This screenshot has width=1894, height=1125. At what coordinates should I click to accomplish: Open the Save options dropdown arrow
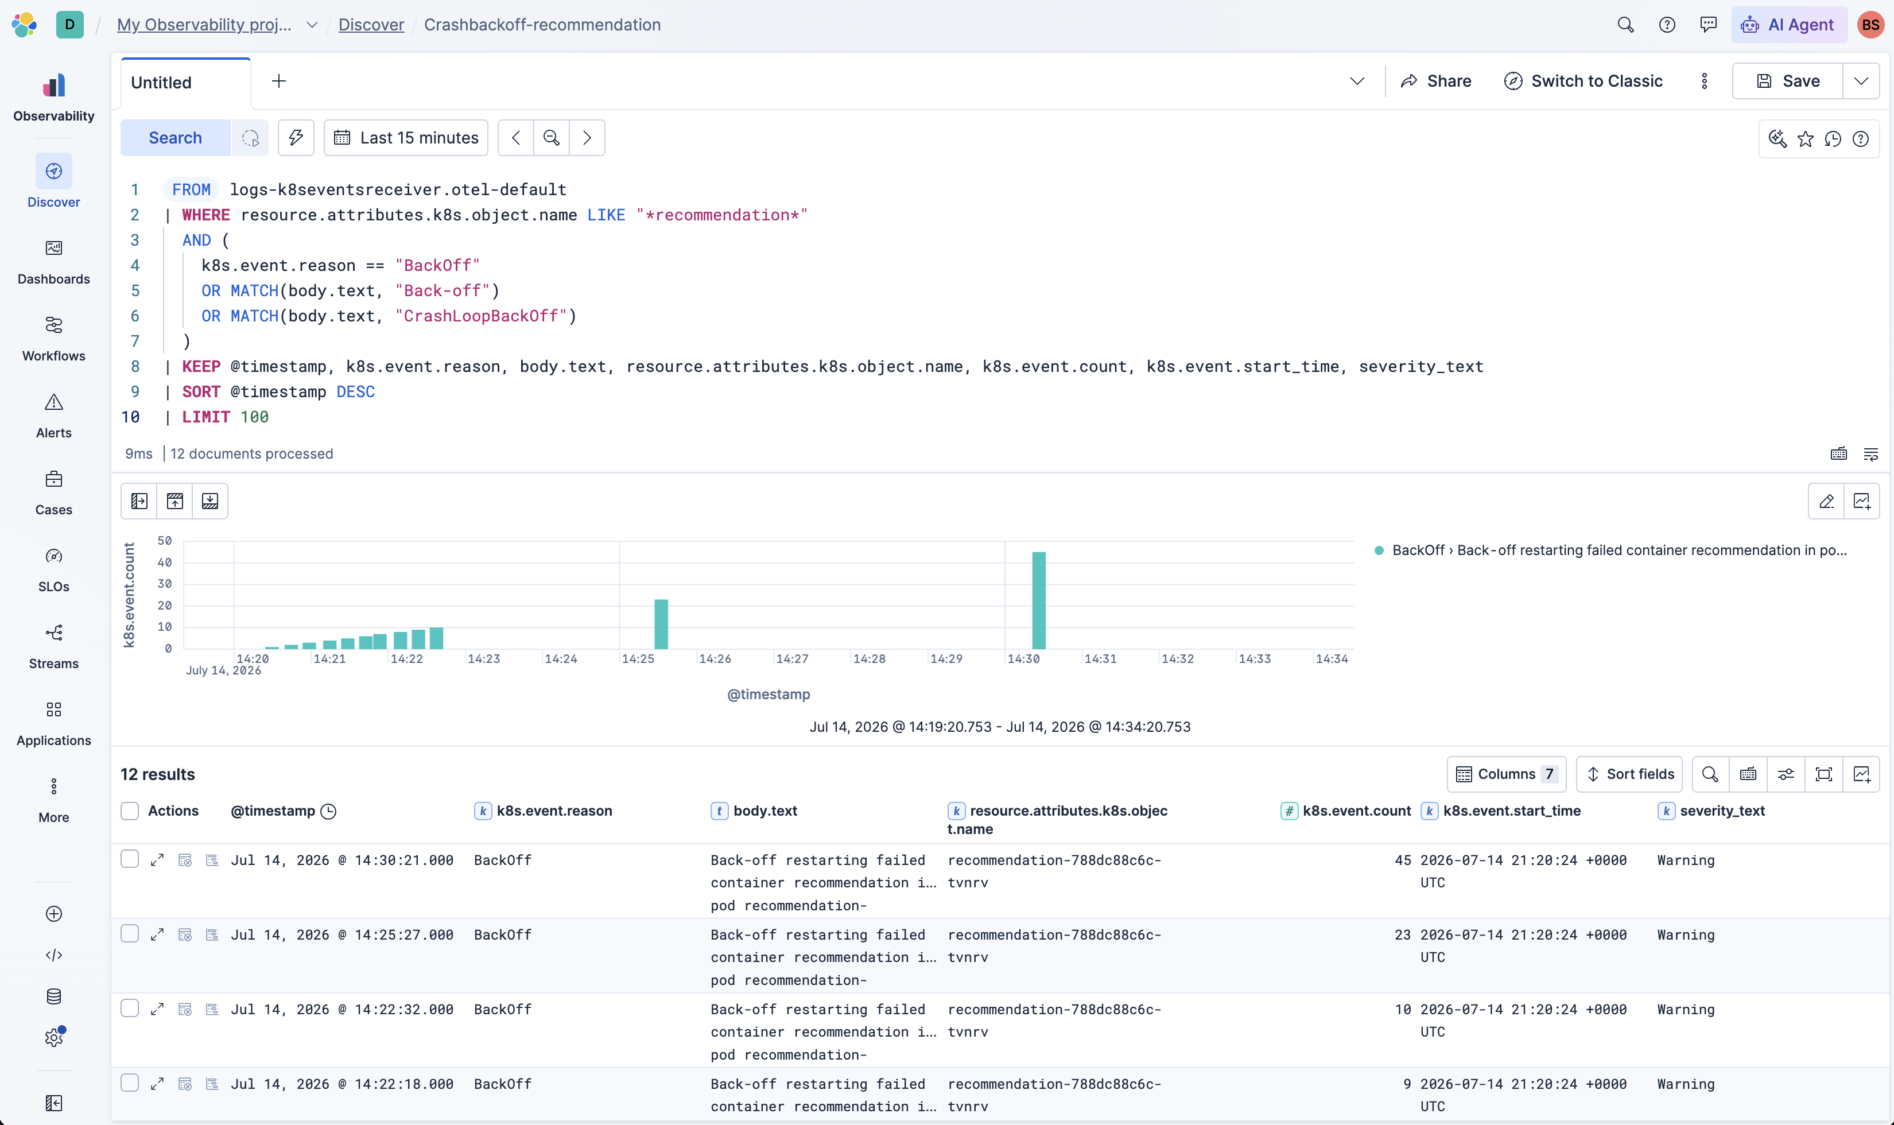point(1861,81)
